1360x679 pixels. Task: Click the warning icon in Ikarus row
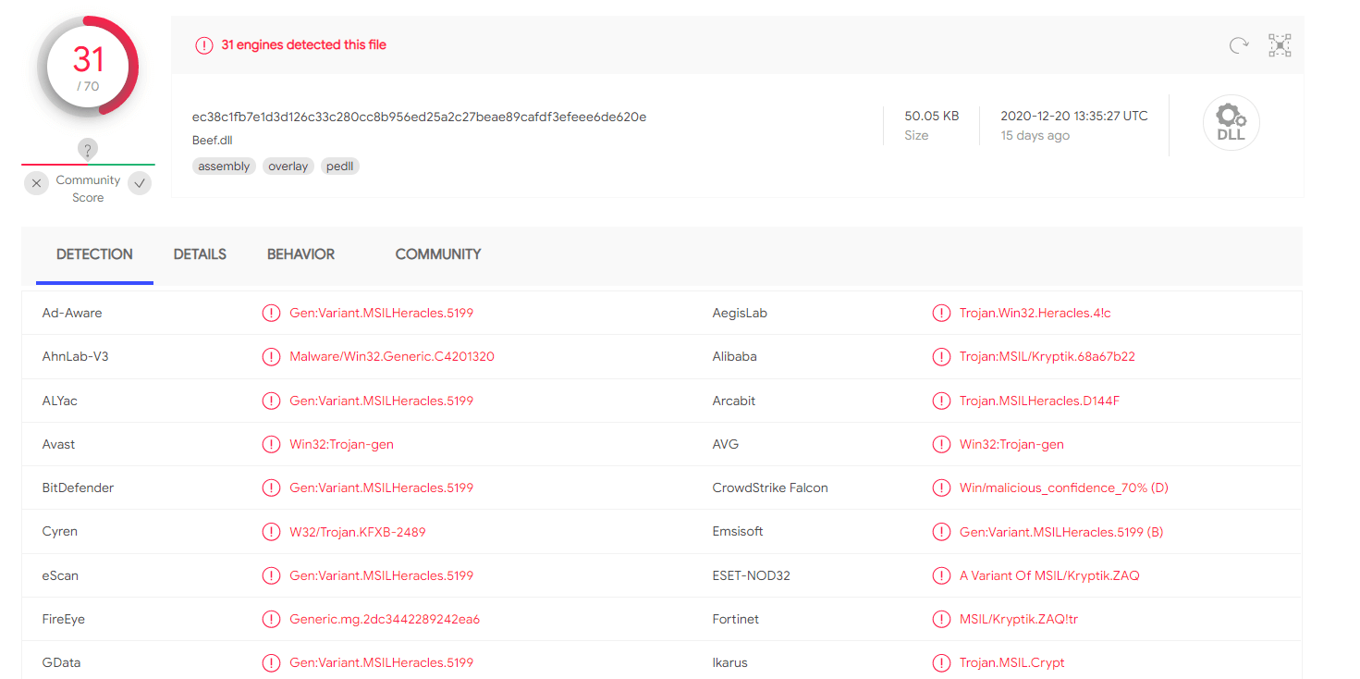(941, 662)
